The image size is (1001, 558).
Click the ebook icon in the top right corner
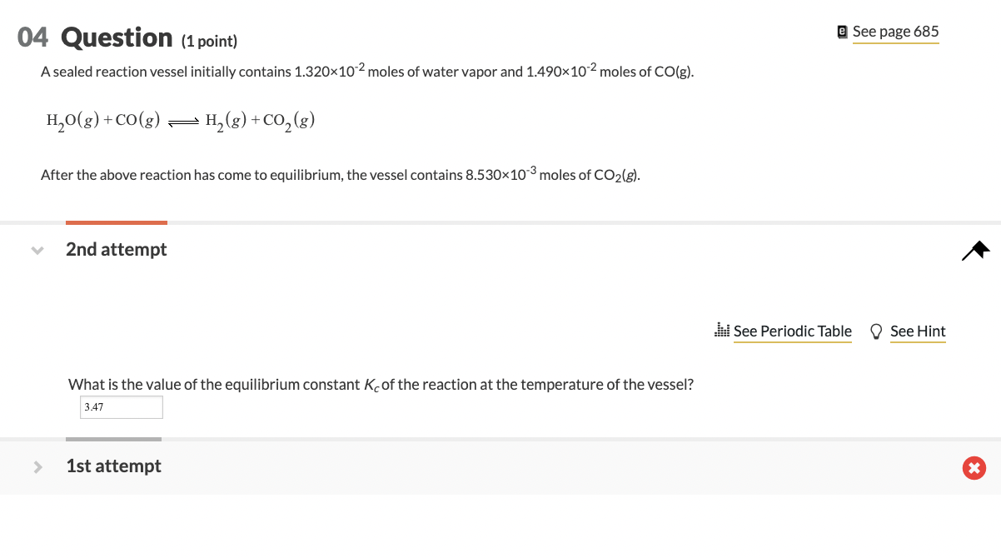[x=841, y=31]
